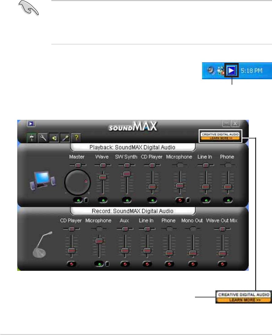Open Record: SoundMAX Digital Audio device selector

(132, 211)
